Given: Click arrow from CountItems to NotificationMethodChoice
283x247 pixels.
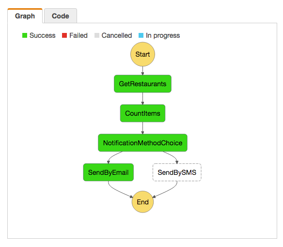Looking at the screenshot, I should point(142,128).
